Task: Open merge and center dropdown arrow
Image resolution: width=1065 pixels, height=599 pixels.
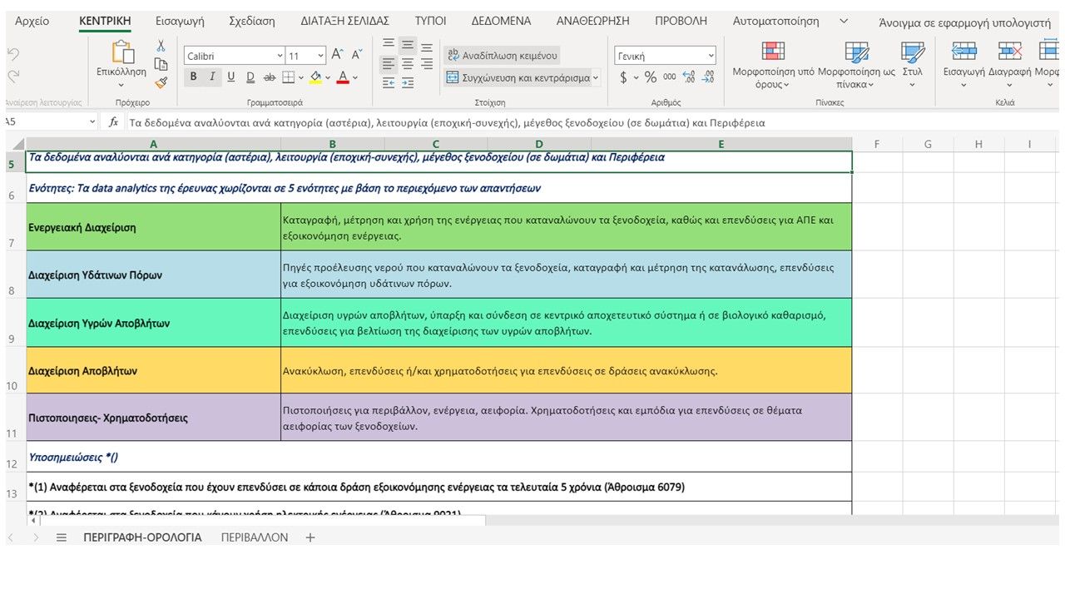Action: (x=596, y=77)
